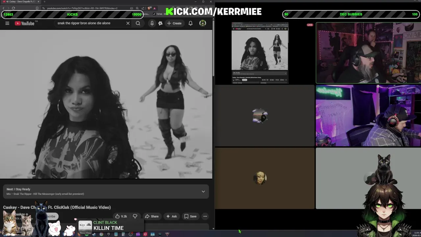Image resolution: width=421 pixels, height=237 pixels.
Task: Select the shared-screen stream thumbnail
Action: point(260,53)
